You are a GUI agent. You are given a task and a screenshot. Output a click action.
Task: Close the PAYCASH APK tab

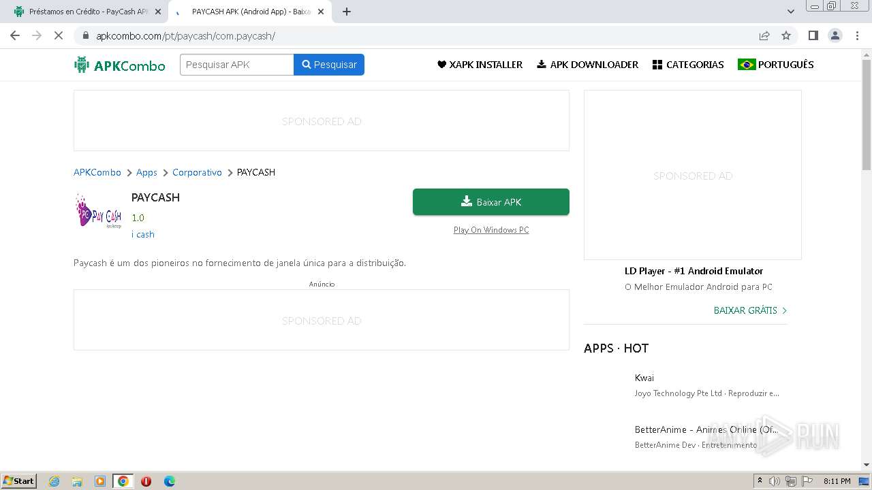click(x=321, y=12)
